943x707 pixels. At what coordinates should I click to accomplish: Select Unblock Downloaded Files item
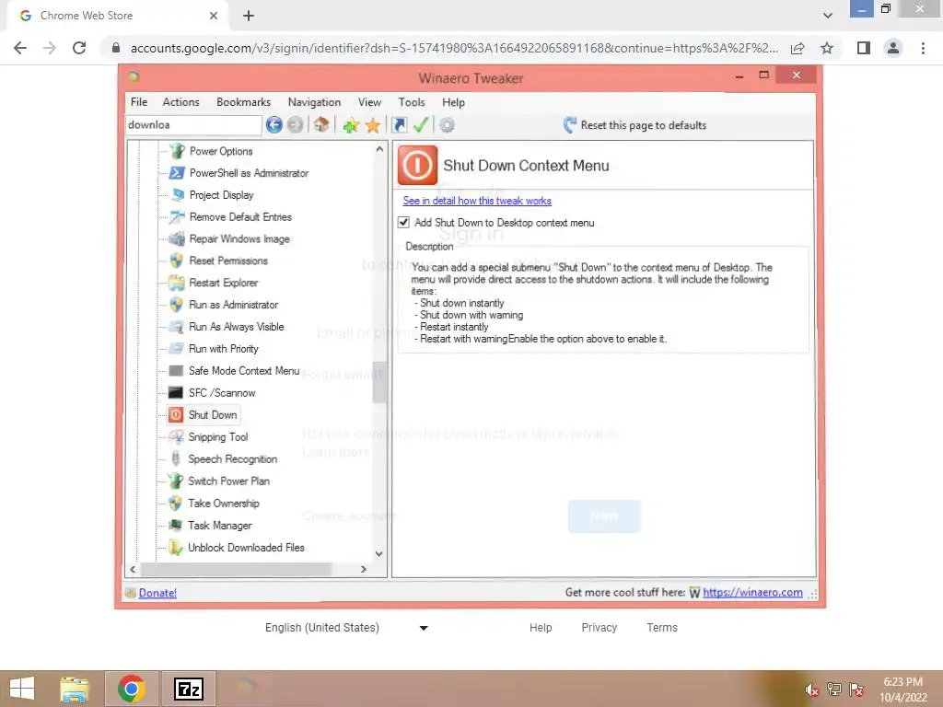click(x=246, y=547)
